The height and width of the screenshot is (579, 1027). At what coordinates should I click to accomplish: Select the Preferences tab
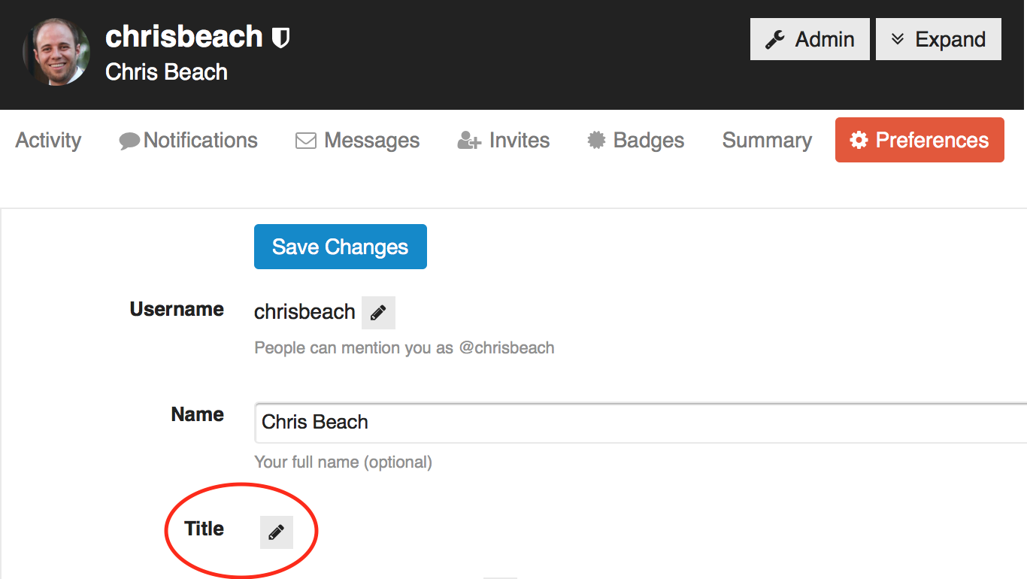coord(919,140)
